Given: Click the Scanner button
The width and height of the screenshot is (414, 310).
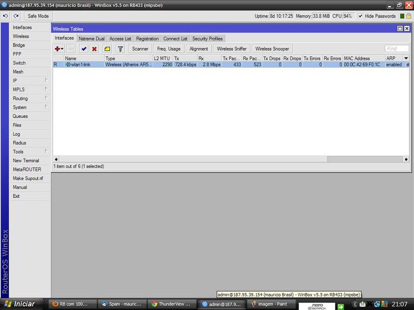Looking at the screenshot, I should (x=140, y=49).
